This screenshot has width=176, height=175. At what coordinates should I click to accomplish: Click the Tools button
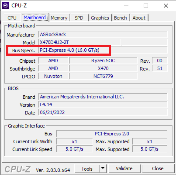(87, 169)
